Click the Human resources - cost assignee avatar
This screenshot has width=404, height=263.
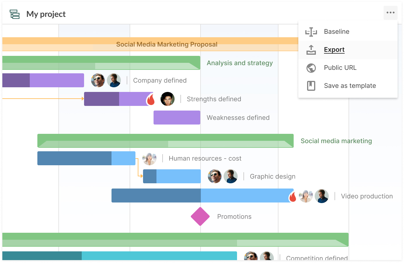click(149, 159)
